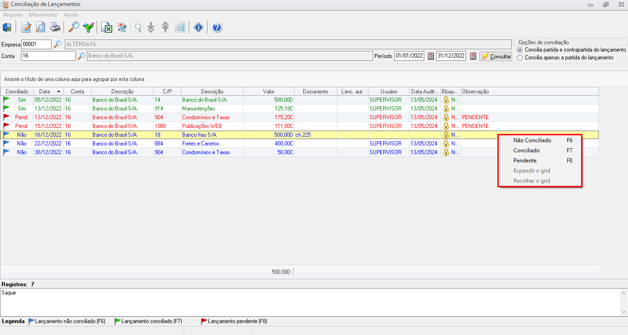
Task: Click the Valor column header
Action: click(269, 92)
